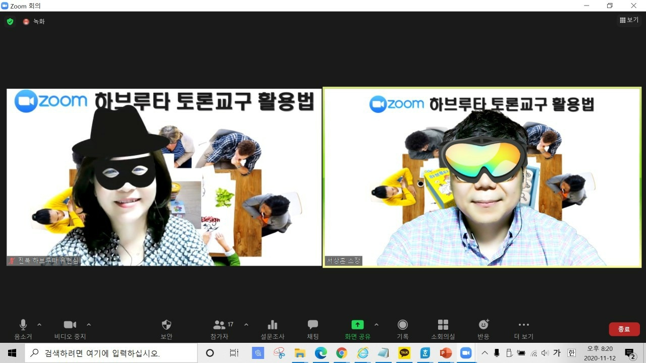Image resolution: width=646 pixels, height=363 pixels.
Task: Expand audio options arrow next to 음소거
Action: [39, 325]
